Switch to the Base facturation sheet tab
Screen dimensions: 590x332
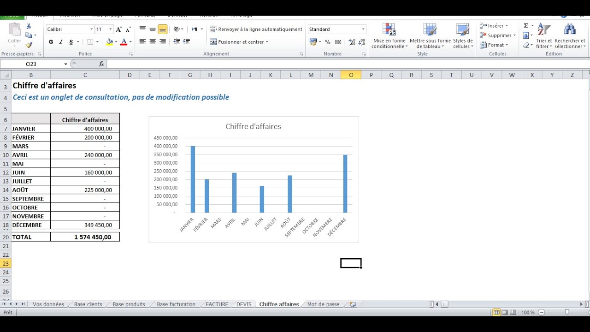[x=176, y=304]
